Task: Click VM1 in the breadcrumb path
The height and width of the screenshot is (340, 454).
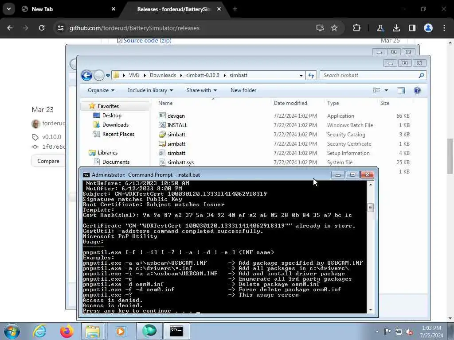Action: point(134,75)
